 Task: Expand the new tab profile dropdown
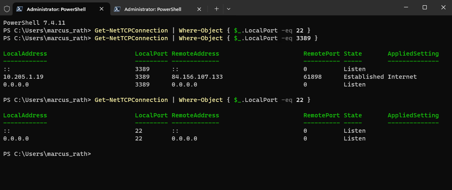(229, 9)
